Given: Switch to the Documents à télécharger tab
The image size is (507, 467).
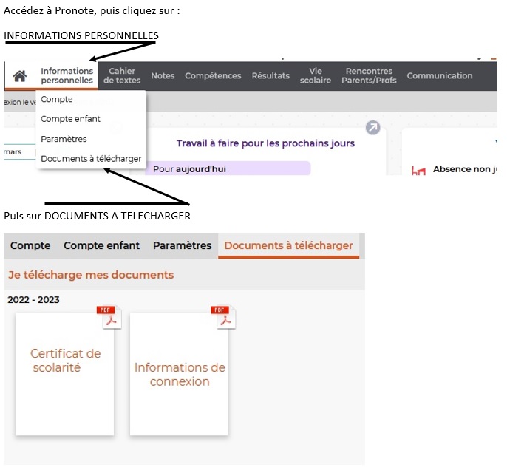Looking at the screenshot, I should click(x=288, y=245).
